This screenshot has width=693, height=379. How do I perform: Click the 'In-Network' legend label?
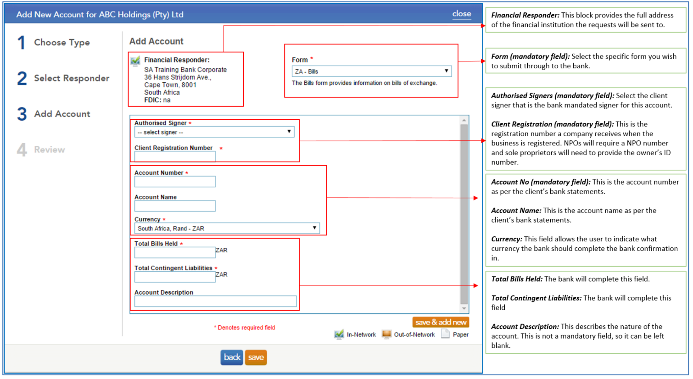point(361,334)
